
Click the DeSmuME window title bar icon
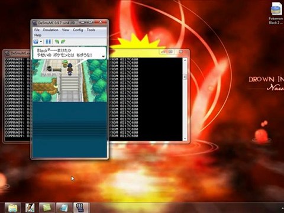coord(34,23)
